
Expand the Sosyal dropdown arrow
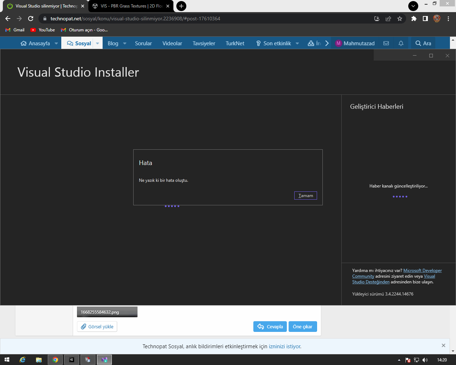point(98,43)
